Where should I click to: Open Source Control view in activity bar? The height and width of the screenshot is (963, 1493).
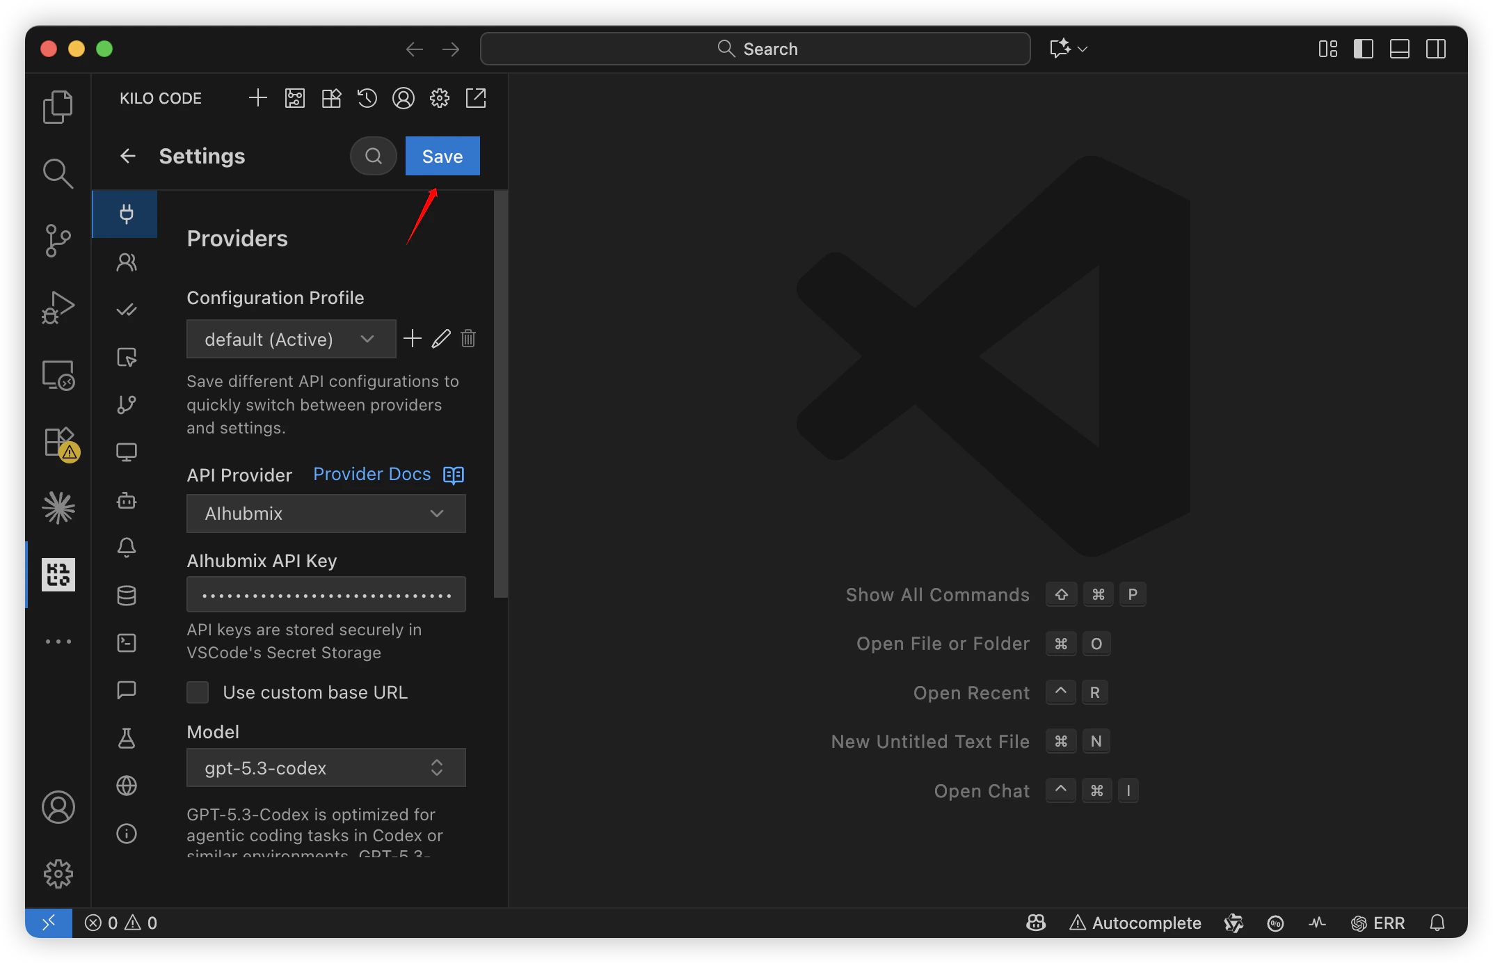click(x=58, y=240)
